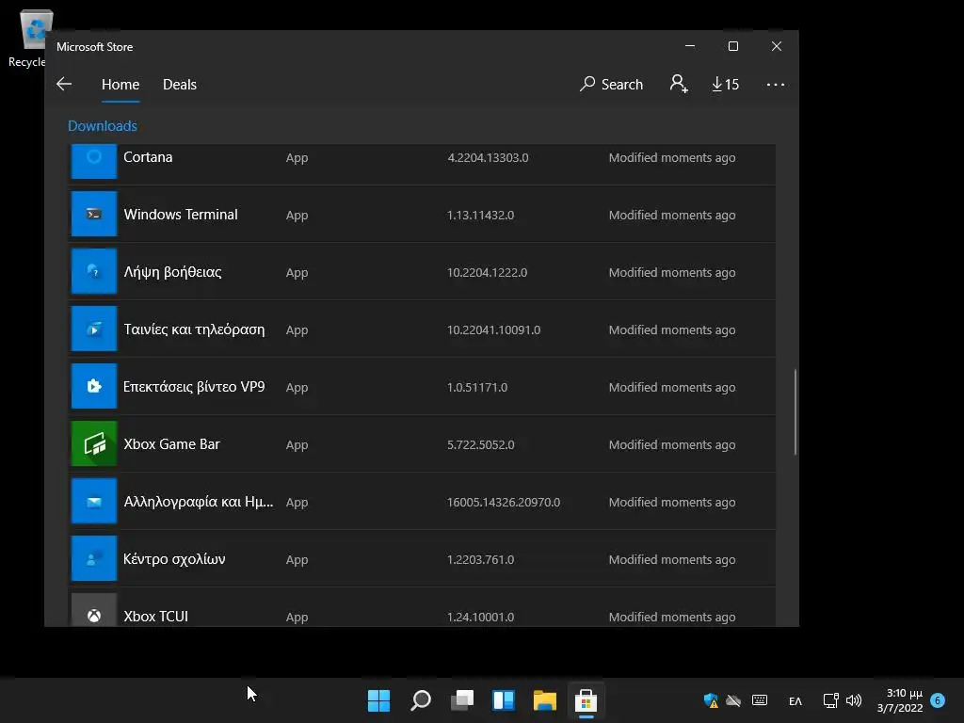
Task: Click the Downloads breadcrumb link
Action: point(102,126)
